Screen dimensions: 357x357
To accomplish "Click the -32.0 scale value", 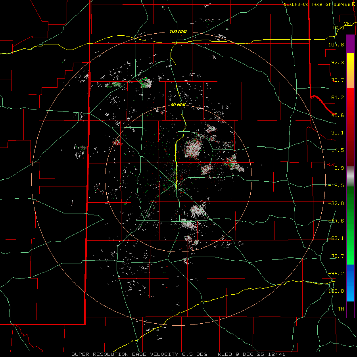I will [336, 203].
